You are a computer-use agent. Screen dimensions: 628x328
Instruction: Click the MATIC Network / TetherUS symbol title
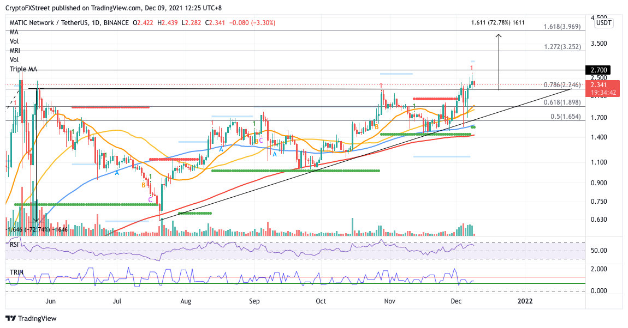[x=48, y=23]
